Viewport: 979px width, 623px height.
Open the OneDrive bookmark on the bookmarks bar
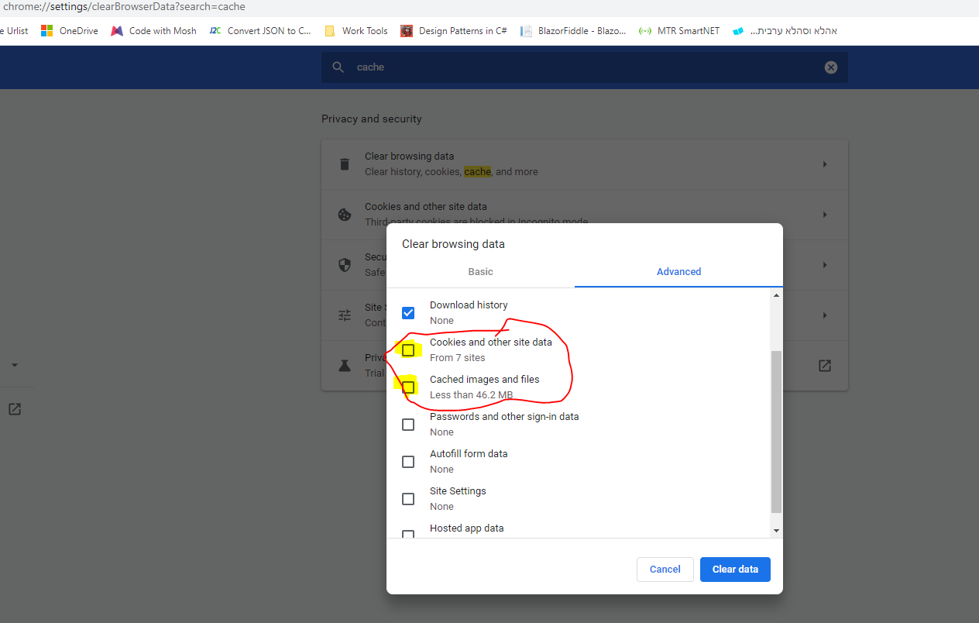click(x=69, y=30)
